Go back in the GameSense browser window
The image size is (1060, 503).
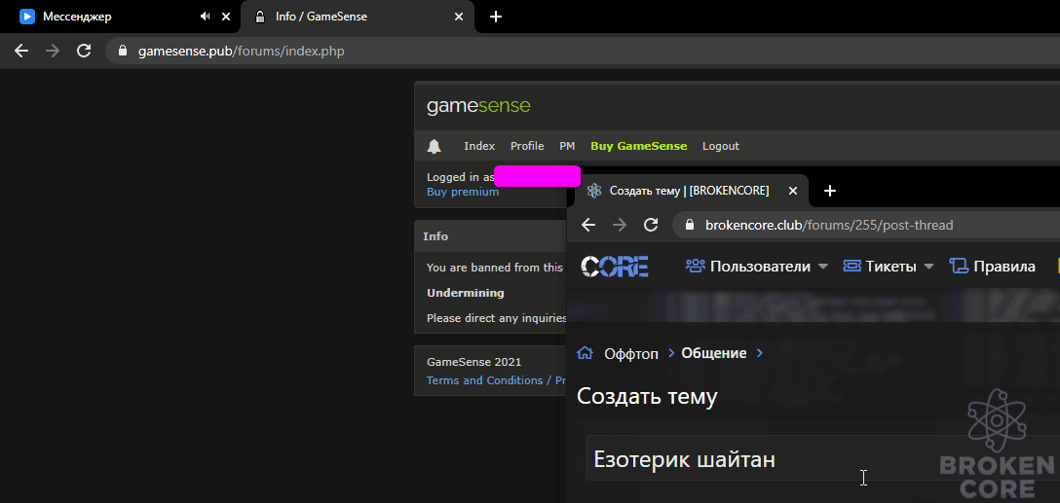pos(21,51)
